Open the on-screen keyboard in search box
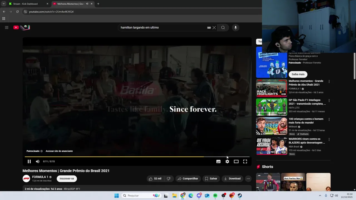356x200 pixels. point(209,27)
